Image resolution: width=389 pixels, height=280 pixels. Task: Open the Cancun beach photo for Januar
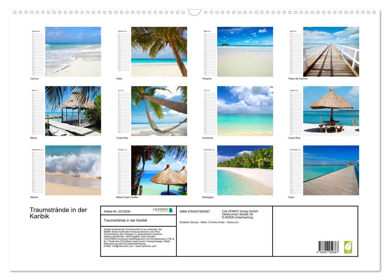coord(73,51)
